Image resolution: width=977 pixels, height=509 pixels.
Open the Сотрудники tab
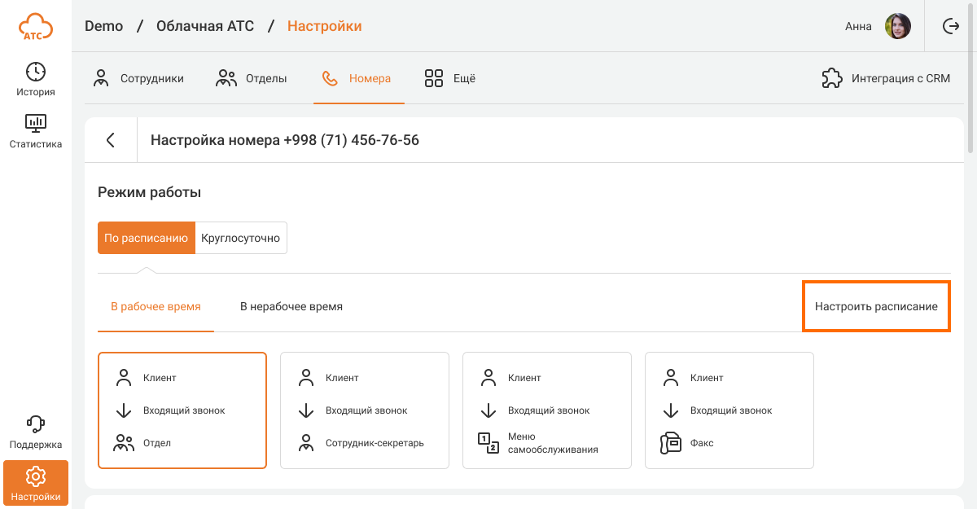click(x=139, y=79)
